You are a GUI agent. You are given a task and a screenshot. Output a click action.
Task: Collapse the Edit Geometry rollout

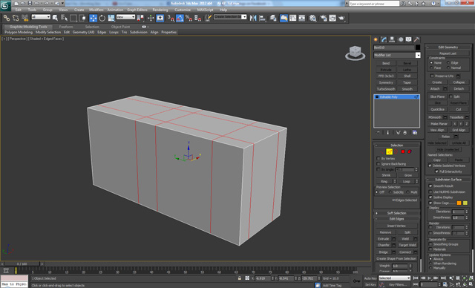(x=448, y=48)
